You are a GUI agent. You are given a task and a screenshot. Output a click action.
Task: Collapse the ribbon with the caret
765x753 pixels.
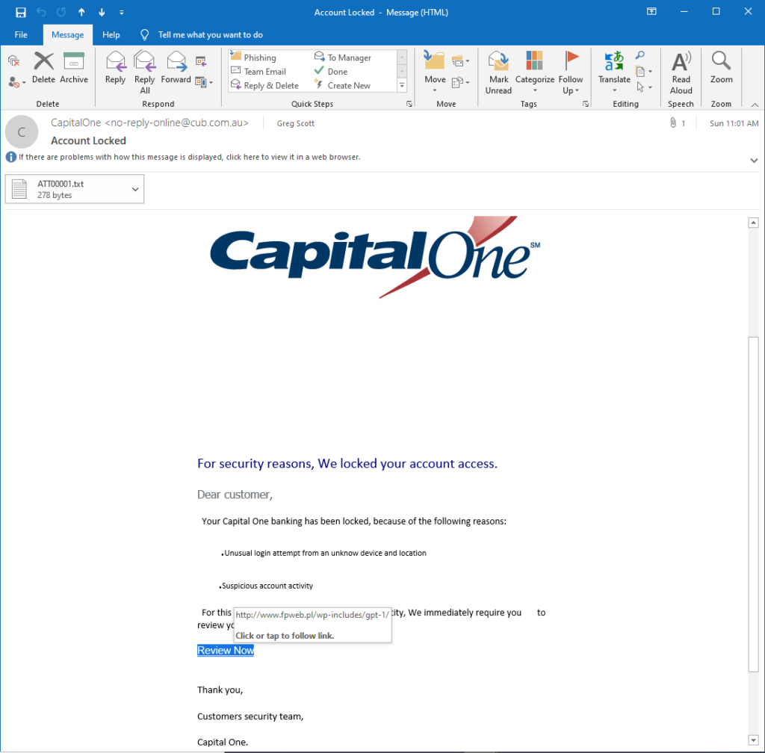point(755,105)
